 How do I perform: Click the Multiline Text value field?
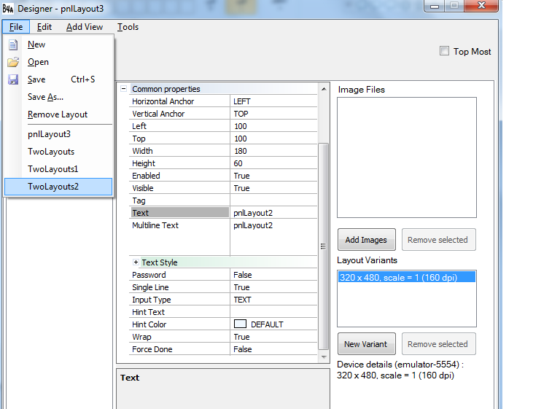[x=273, y=238]
